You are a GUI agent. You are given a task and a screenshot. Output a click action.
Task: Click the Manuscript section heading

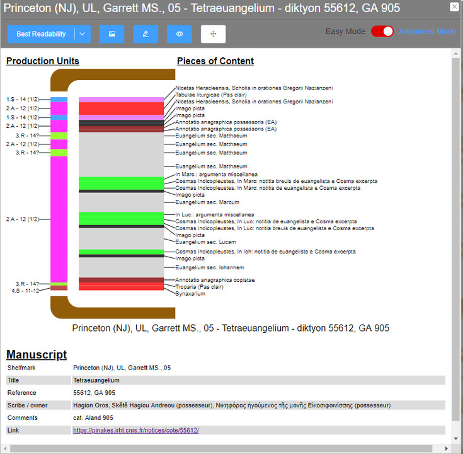37,354
